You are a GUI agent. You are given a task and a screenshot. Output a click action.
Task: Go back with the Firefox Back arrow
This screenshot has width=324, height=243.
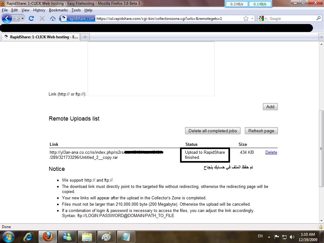[x=7, y=18]
